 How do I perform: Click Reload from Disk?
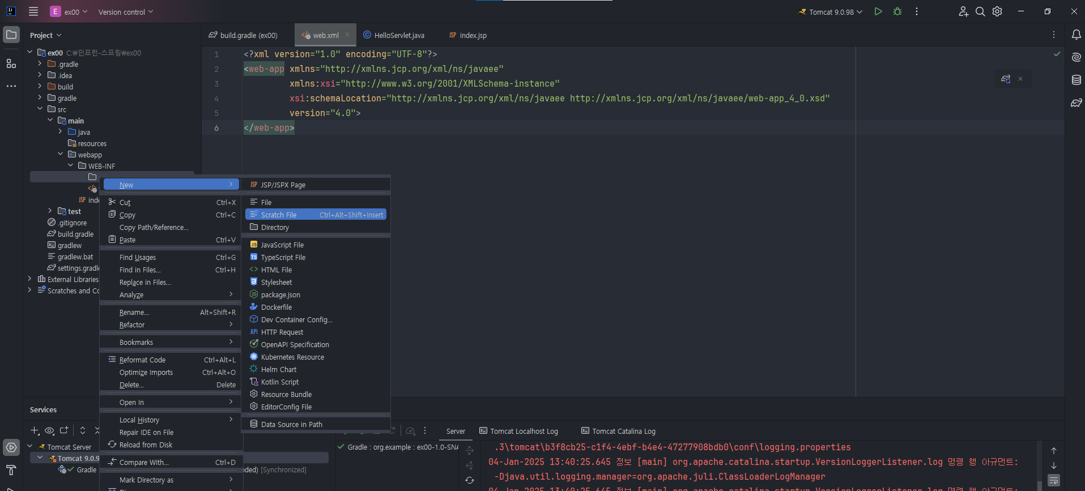point(172,445)
